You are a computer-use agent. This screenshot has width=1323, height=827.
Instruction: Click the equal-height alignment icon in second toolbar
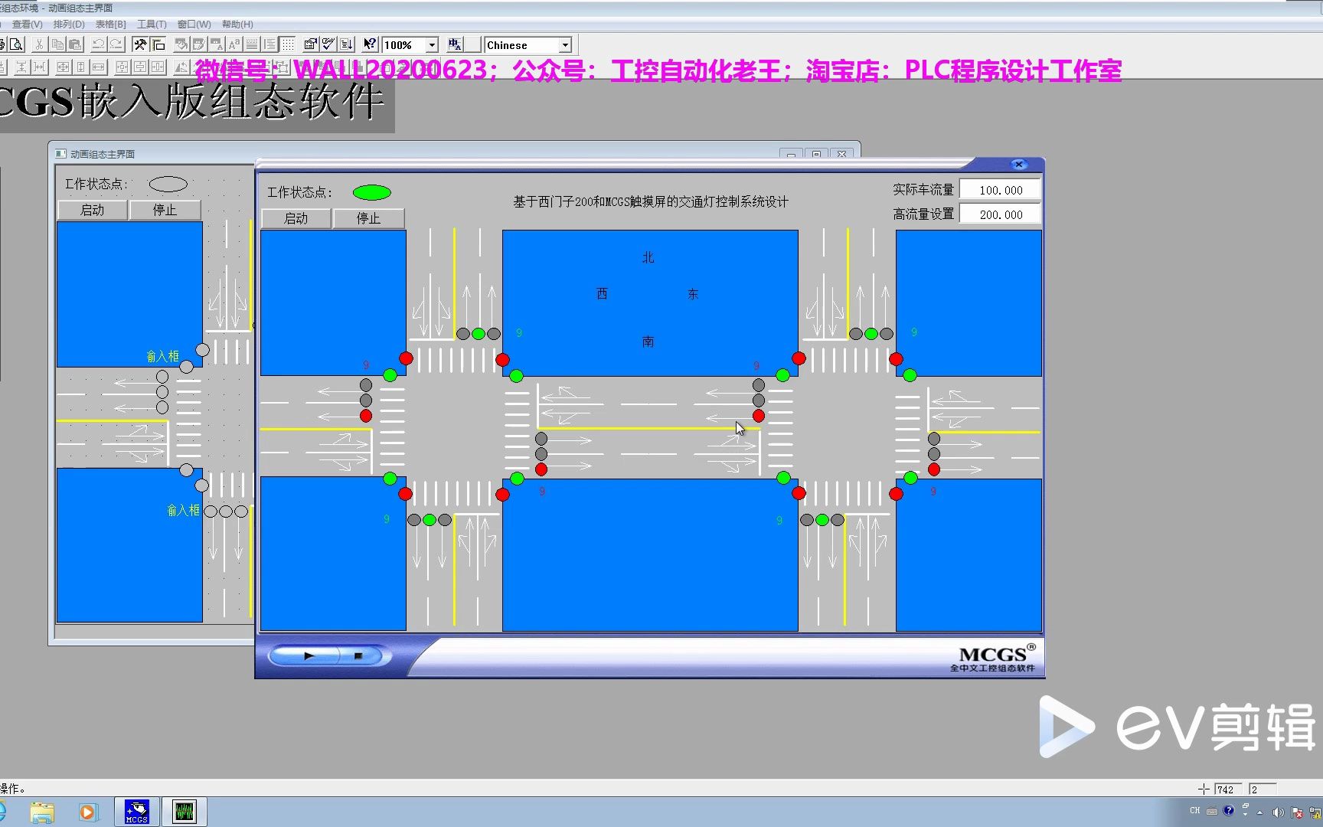pyautogui.click(x=21, y=67)
